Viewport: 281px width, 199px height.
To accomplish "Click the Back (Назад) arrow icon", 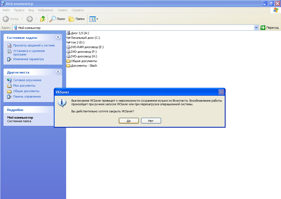I will coord(6,19).
